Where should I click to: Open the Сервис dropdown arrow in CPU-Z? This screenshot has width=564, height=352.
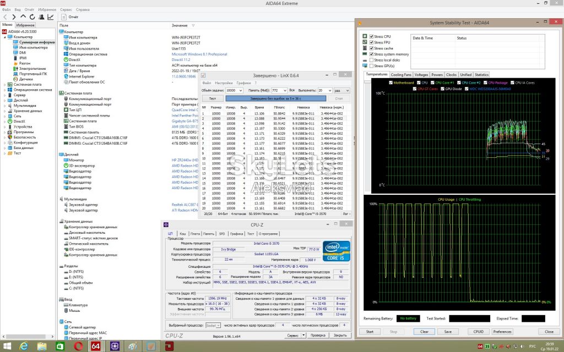(x=303, y=335)
